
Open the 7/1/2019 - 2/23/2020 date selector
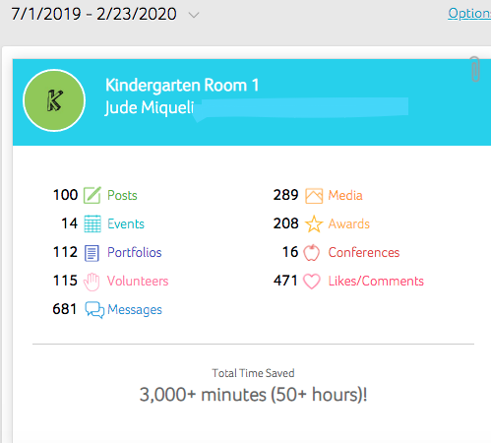click(x=93, y=14)
